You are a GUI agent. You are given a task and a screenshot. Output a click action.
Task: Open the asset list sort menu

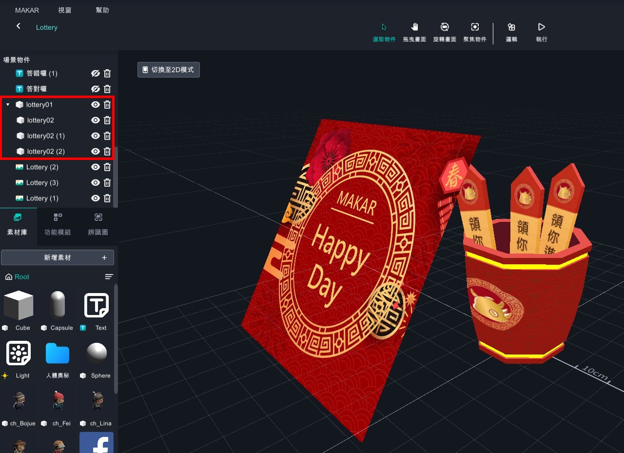pyautogui.click(x=109, y=277)
